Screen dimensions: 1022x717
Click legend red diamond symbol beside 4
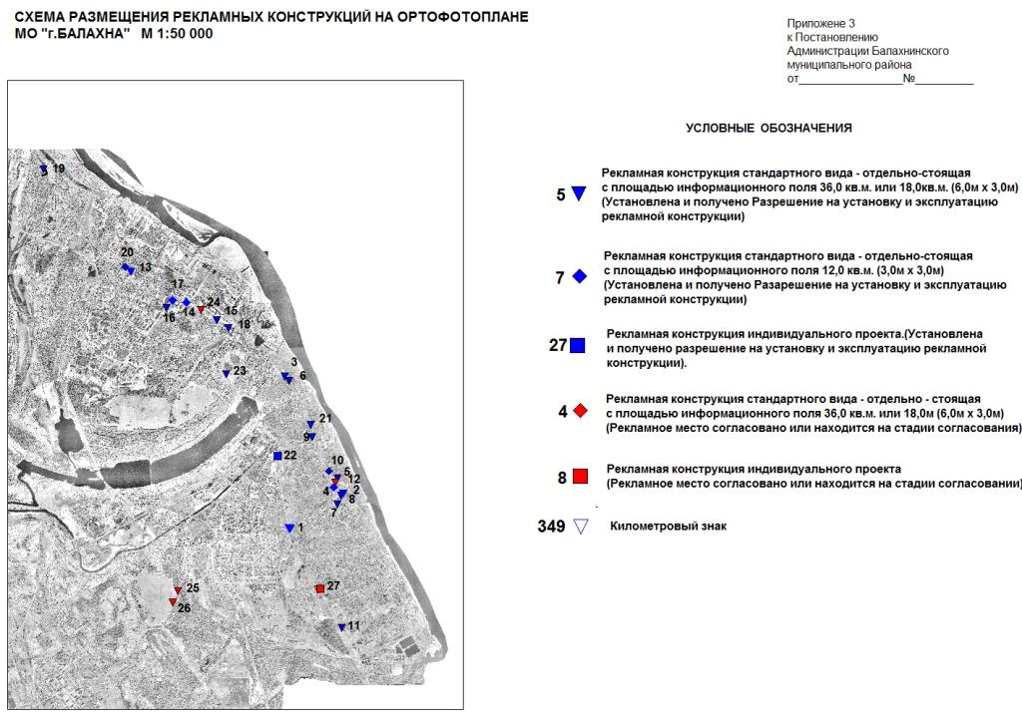click(x=580, y=412)
